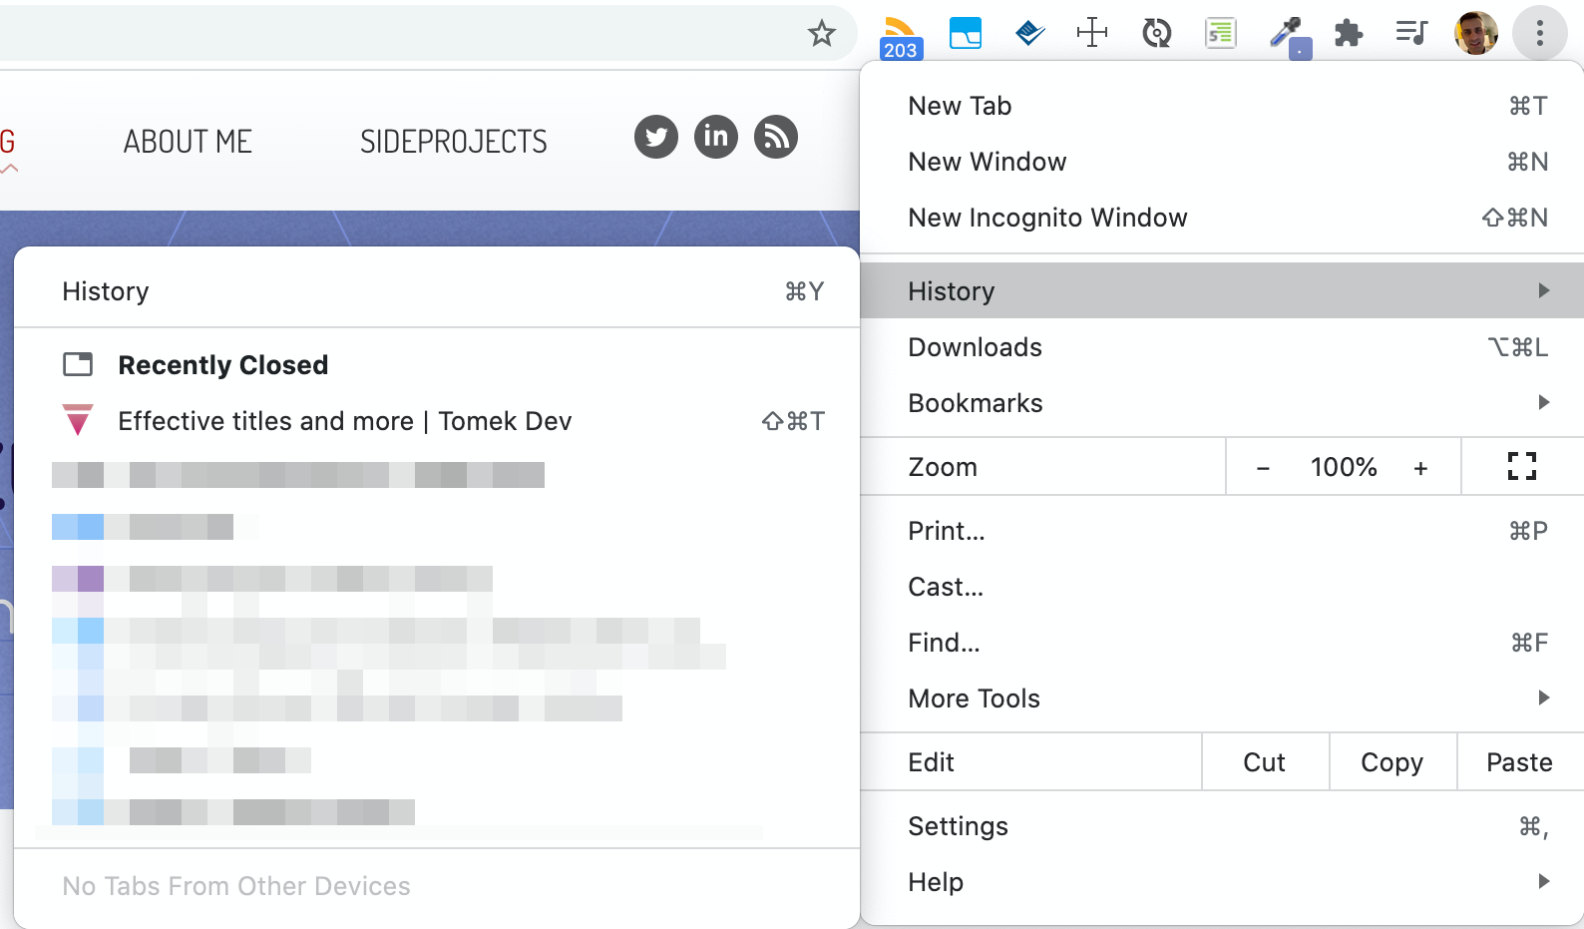This screenshot has height=929, width=1584.
Task: Open the RSS extension showing 203
Action: pyautogui.click(x=901, y=36)
